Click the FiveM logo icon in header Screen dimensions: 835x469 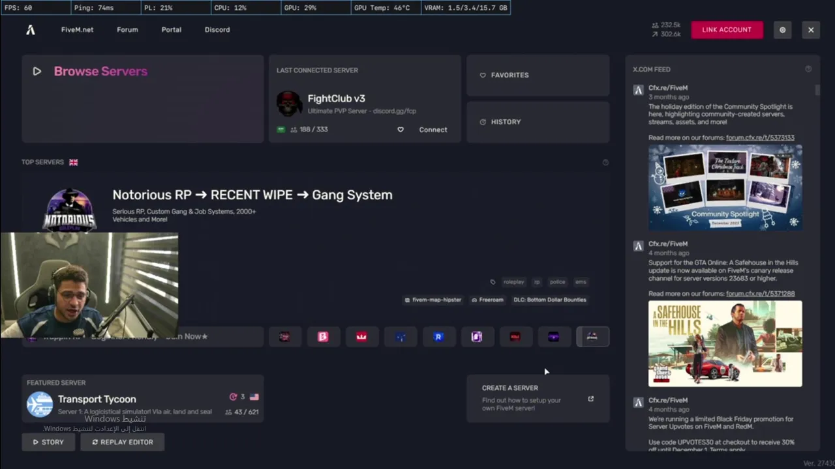point(31,30)
